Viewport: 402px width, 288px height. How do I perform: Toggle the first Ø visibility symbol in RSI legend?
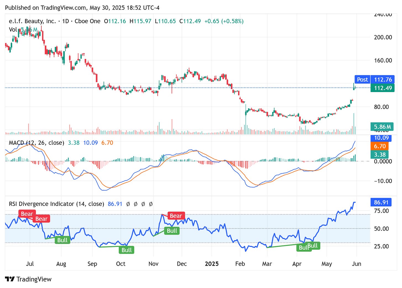pos(129,204)
